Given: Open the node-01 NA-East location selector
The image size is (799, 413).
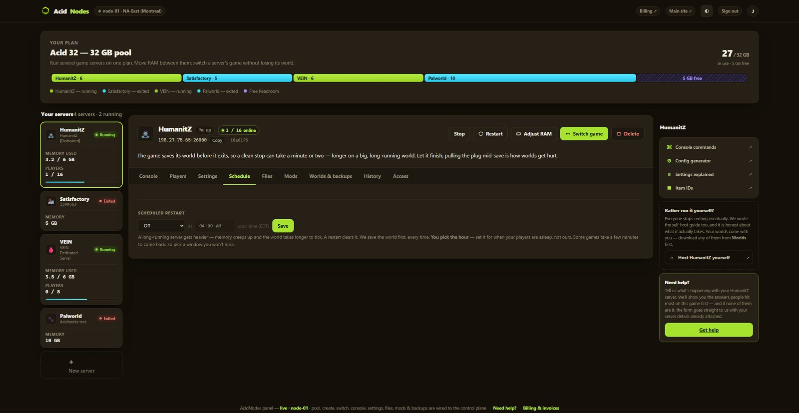Looking at the screenshot, I should [129, 11].
